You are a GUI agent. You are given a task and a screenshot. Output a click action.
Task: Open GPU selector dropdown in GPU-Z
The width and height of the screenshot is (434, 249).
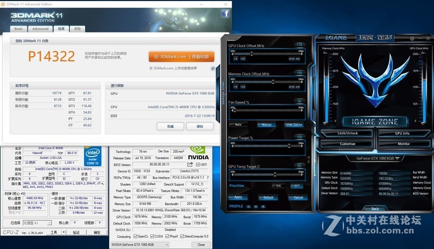[140, 245]
